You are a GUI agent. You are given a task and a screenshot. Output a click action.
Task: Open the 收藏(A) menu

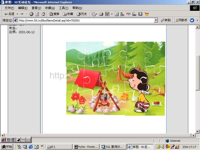coord(50,8)
